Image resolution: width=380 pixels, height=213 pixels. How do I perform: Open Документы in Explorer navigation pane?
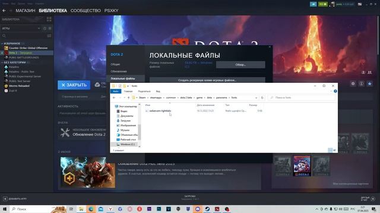(126, 116)
